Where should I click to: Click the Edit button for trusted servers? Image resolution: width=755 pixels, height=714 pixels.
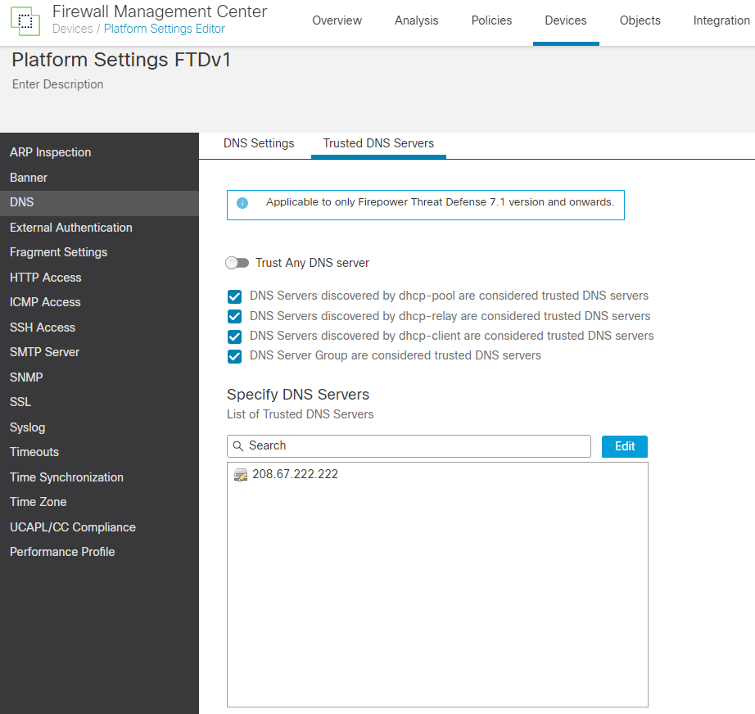click(x=625, y=446)
